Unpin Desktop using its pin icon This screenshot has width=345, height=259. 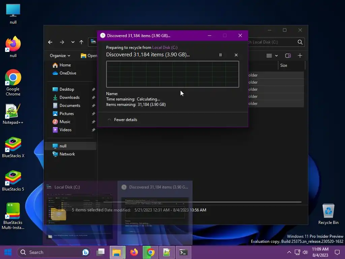point(93,89)
